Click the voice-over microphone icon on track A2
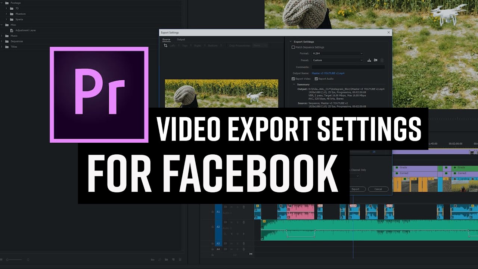Viewport: 478px width, 269px height. click(243, 222)
